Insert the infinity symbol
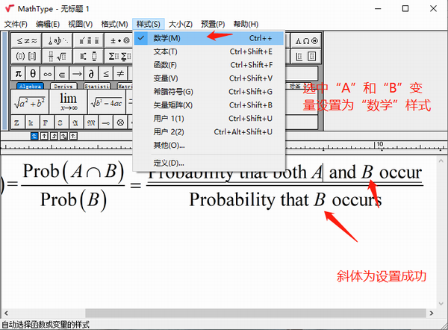The height and width of the screenshot is (330, 448). point(48,74)
